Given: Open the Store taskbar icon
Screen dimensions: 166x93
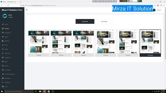Looking at the screenshot, I should pos(49,91).
